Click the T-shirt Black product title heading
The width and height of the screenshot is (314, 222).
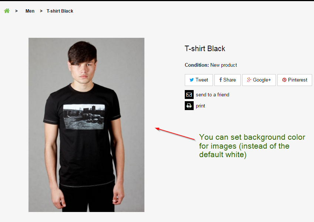point(205,49)
